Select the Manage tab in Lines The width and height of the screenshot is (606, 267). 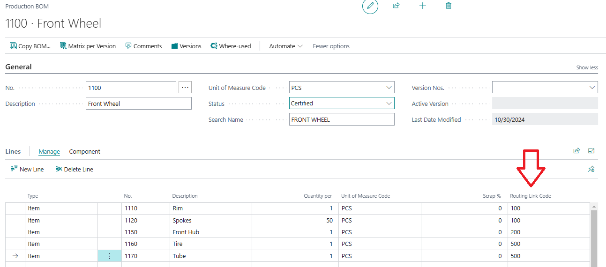pyautogui.click(x=49, y=151)
